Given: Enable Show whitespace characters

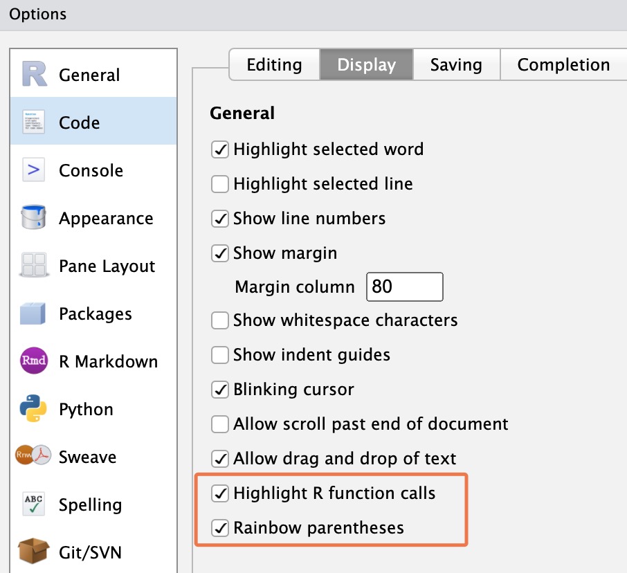Looking at the screenshot, I should click(x=219, y=320).
